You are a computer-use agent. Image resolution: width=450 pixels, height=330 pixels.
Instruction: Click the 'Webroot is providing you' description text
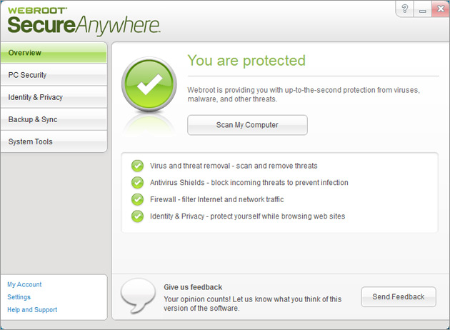(x=304, y=94)
